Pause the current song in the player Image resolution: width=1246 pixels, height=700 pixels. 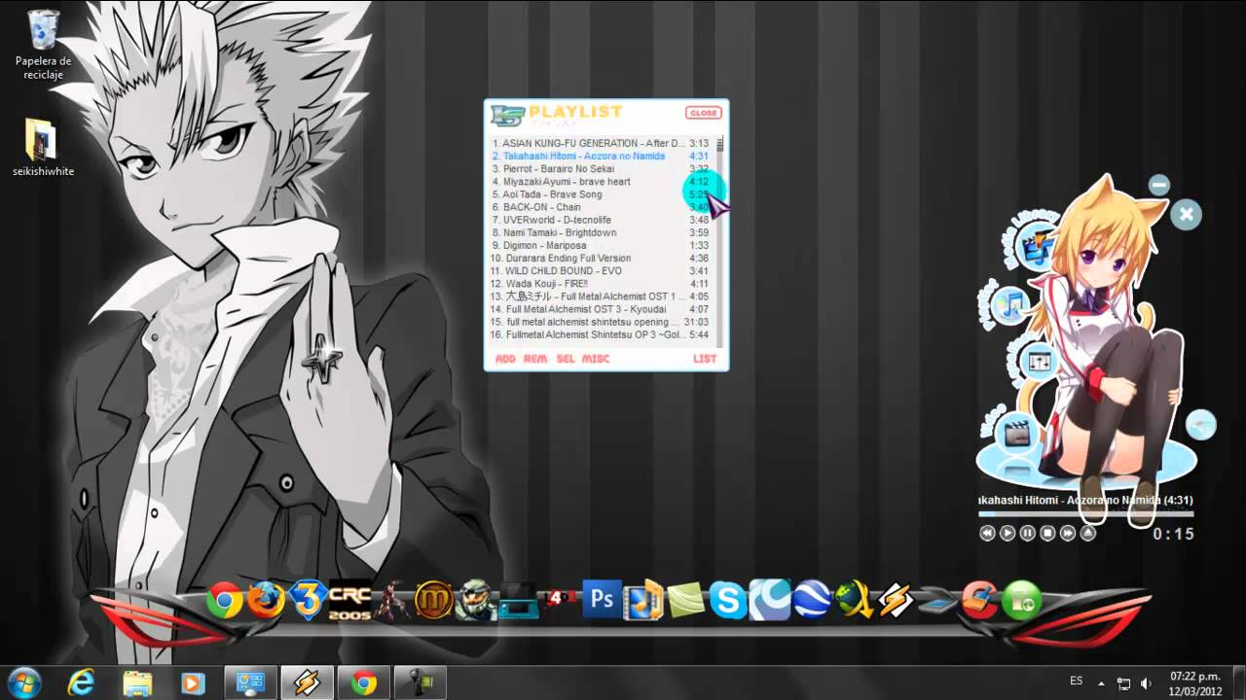tap(1028, 533)
